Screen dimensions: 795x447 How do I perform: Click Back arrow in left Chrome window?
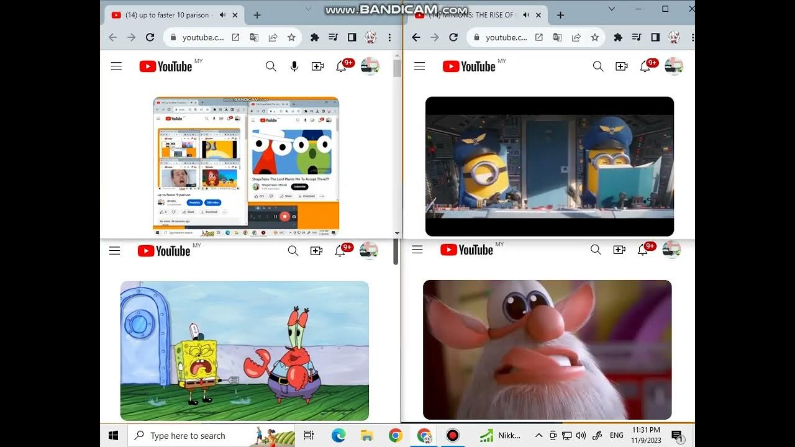[x=112, y=37]
